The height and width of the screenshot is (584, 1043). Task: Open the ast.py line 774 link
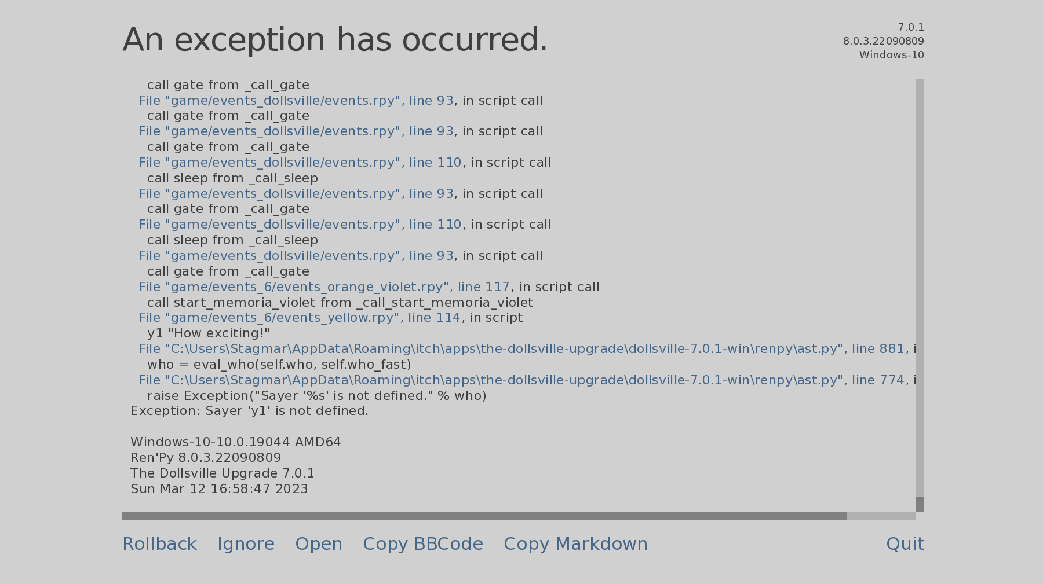pos(521,380)
